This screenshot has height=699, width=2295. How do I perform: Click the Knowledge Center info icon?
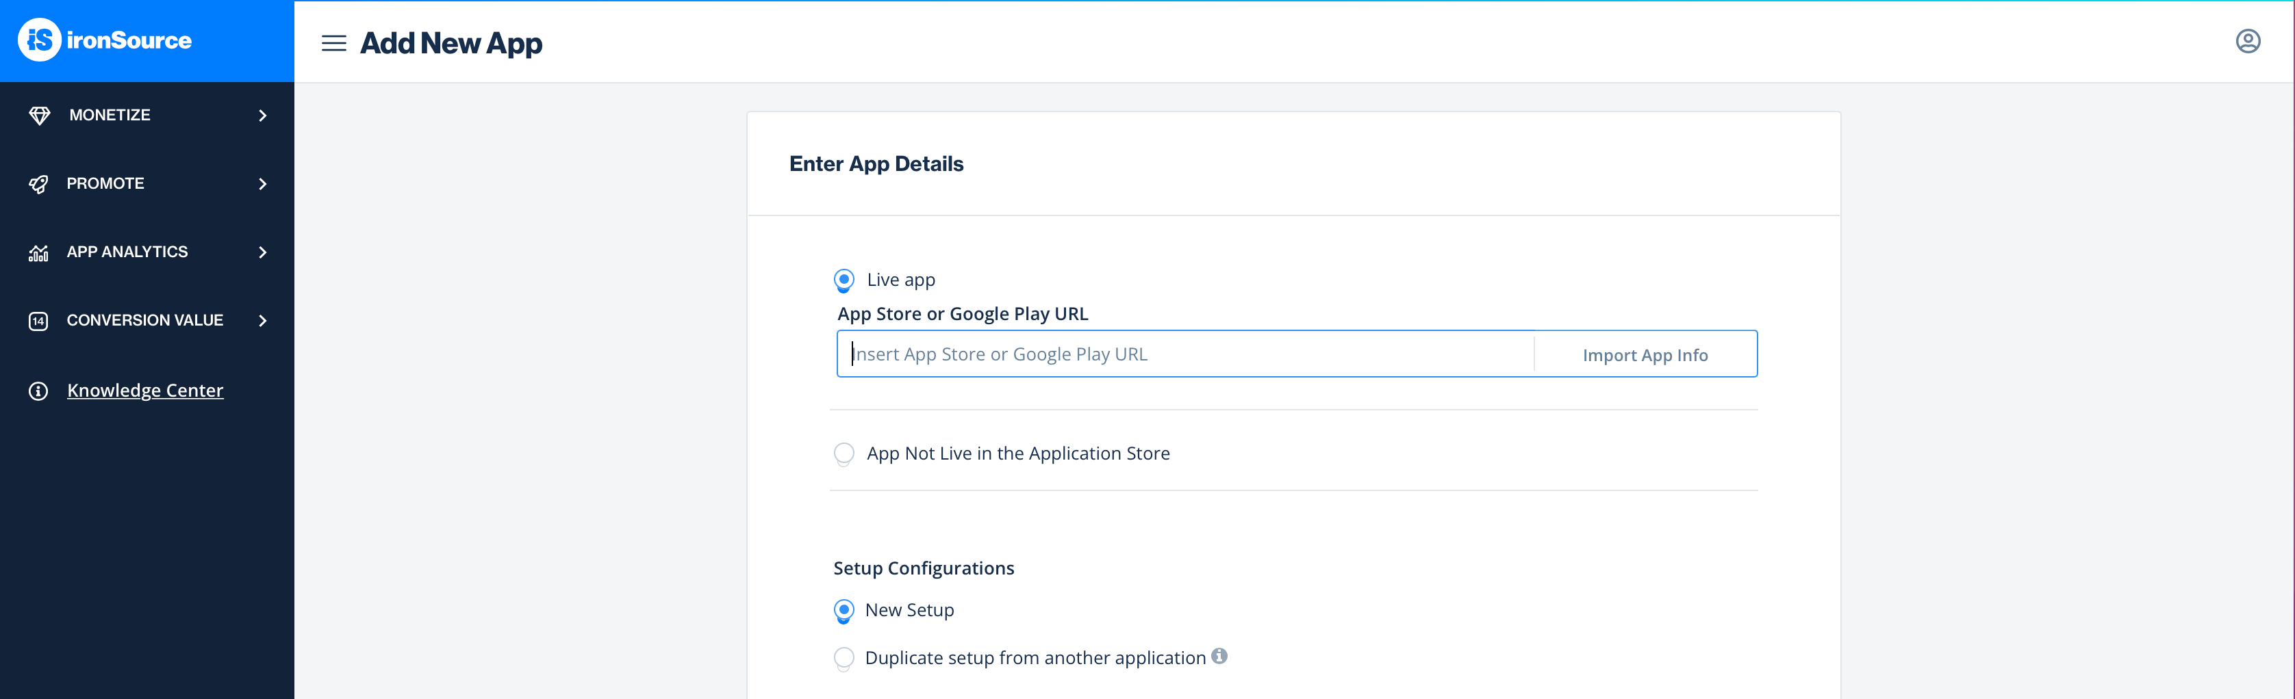(38, 391)
